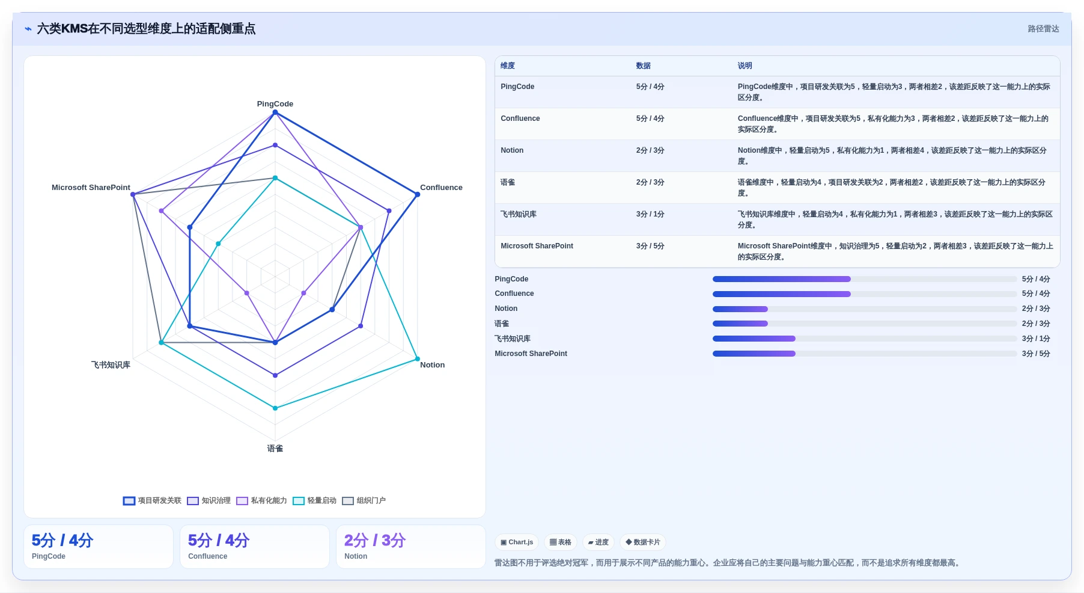Image resolution: width=1084 pixels, height=593 pixels.
Task: Click the 语雀 progress bar
Action: pos(865,324)
